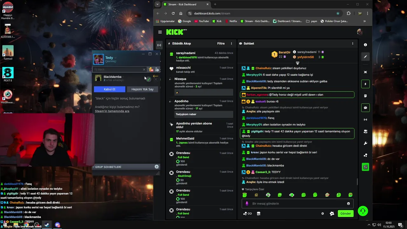Click username furkan_egemen in chat
The image size is (407, 229).
(x=257, y=95)
